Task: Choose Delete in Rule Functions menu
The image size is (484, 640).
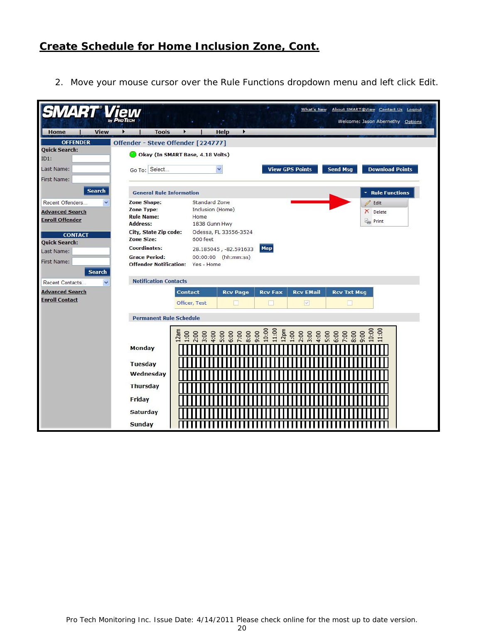Action: click(384, 212)
